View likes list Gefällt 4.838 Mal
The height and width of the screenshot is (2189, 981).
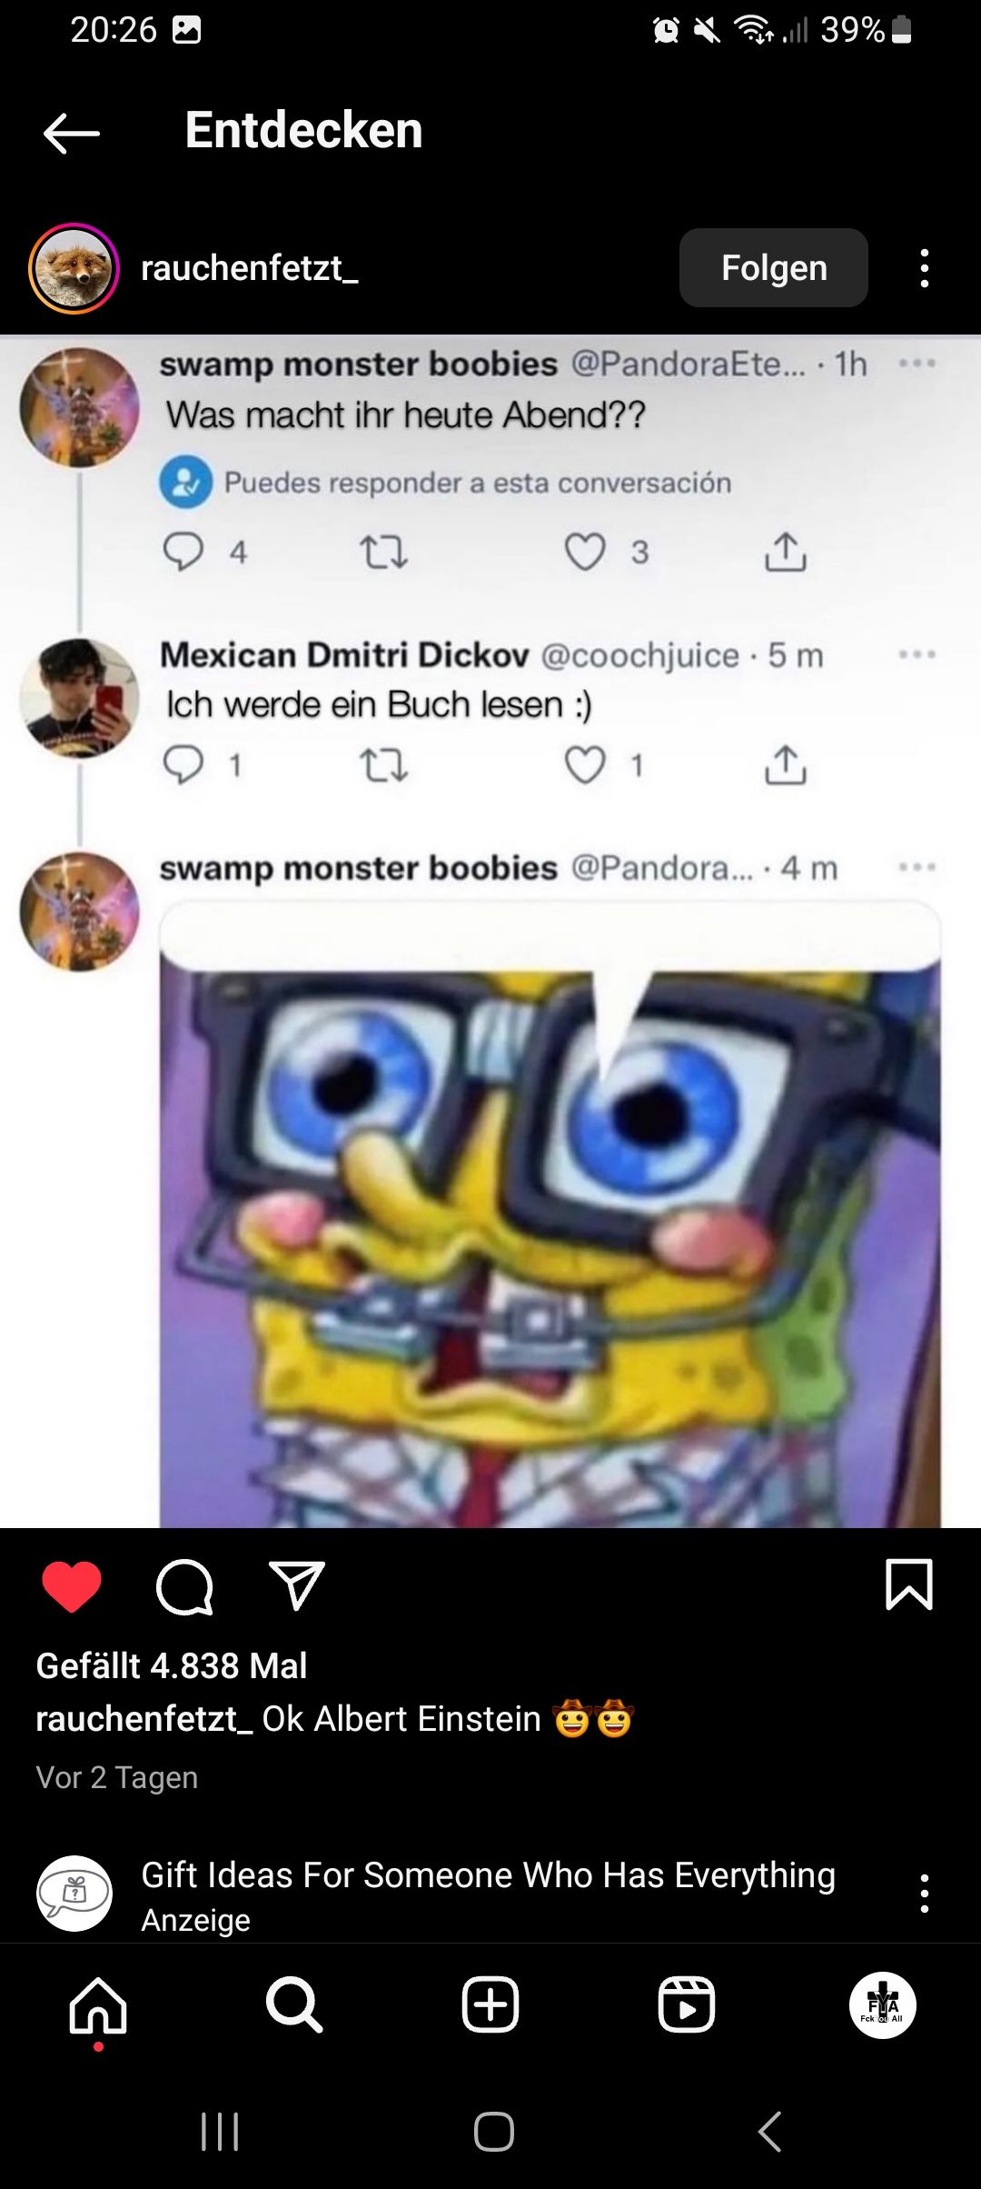[172, 1665]
